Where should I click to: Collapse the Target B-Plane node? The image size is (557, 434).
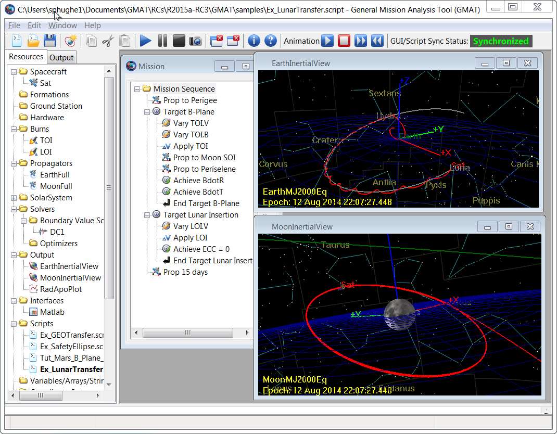click(x=147, y=111)
